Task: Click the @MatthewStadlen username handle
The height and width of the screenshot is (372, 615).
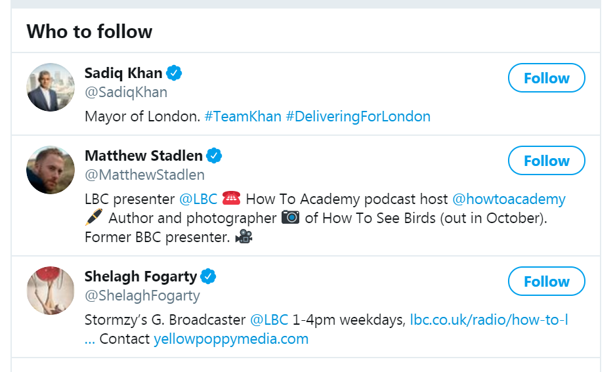Action: pyautogui.click(x=144, y=175)
